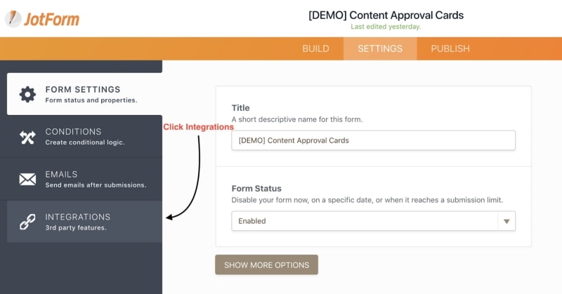Screen dimensions: 562x294
Task: Click the 'Last edited yesterday' text
Action: (386, 27)
